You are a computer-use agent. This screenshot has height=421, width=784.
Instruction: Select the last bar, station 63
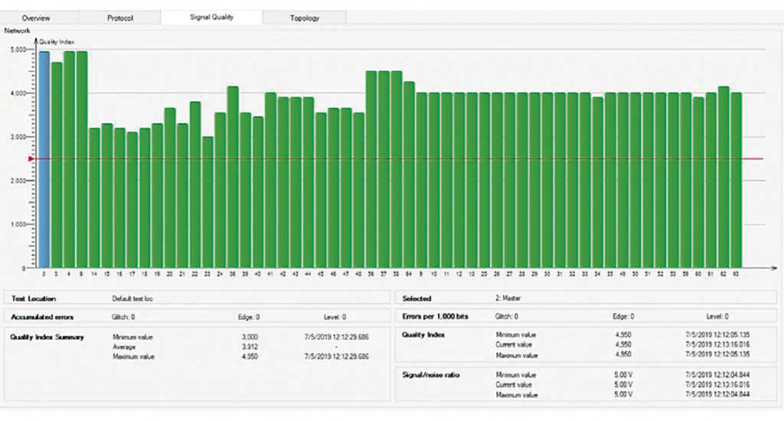coord(736,181)
